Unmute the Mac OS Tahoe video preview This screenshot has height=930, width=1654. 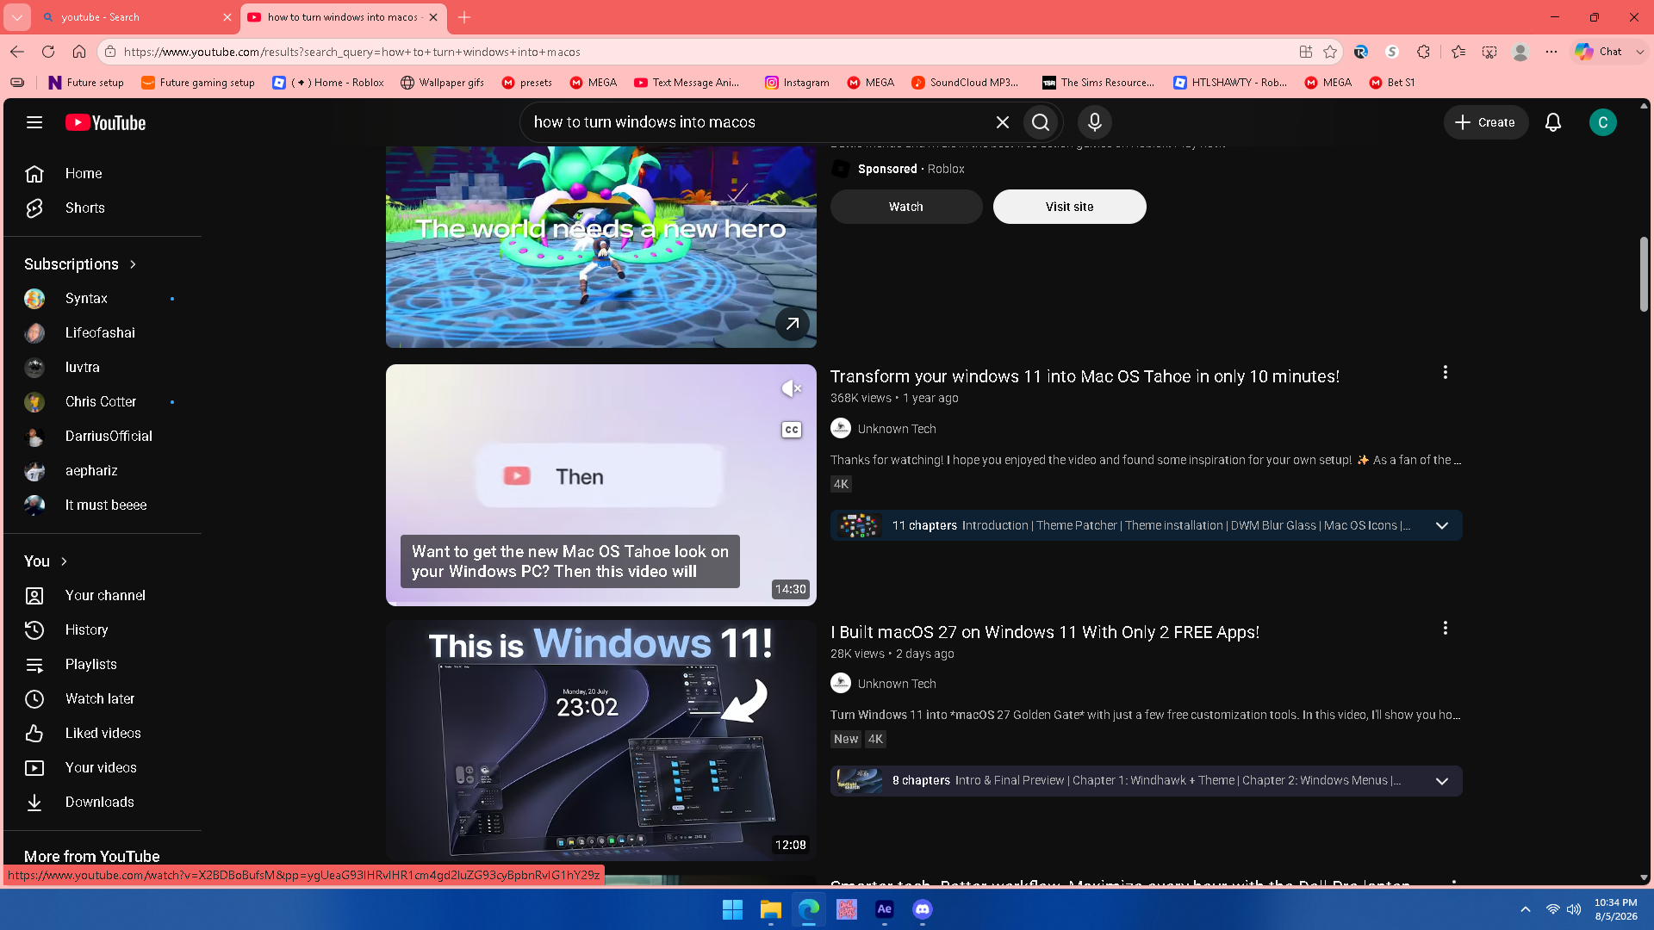tap(792, 389)
